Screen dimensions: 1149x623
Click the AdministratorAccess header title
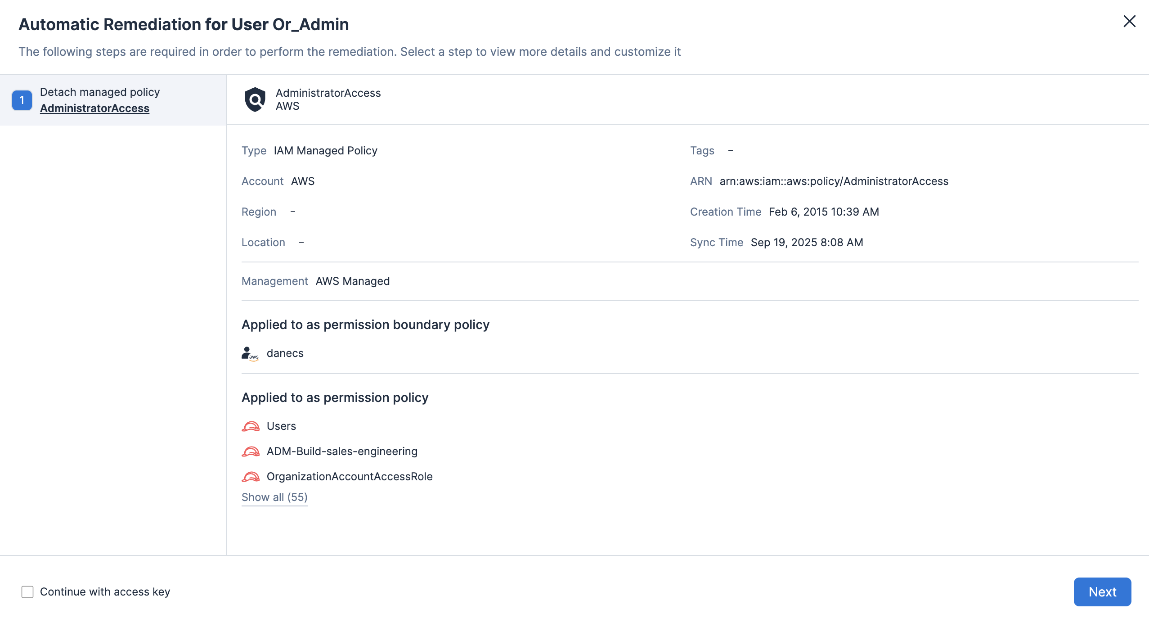click(x=328, y=93)
